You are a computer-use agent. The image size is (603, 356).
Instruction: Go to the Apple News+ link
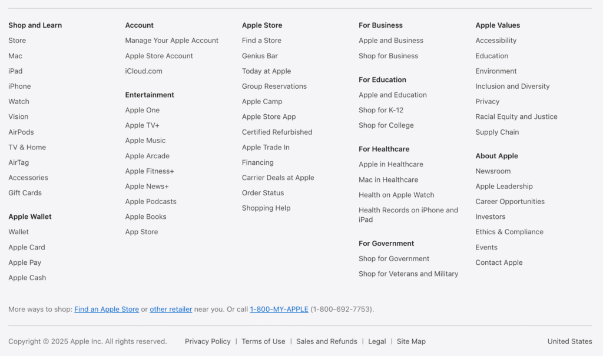[147, 186]
